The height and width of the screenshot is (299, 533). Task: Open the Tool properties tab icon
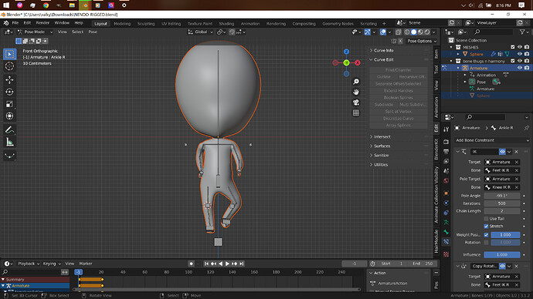click(446, 129)
